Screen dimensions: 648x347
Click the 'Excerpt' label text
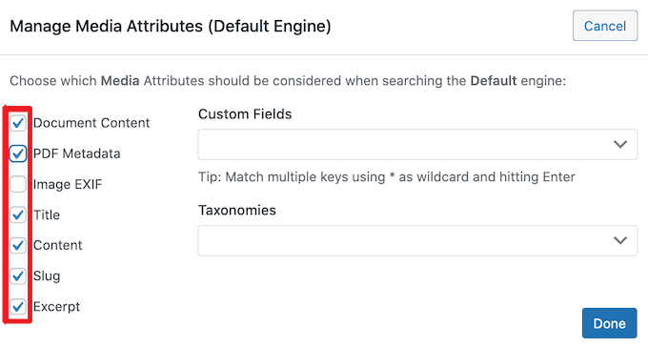click(56, 307)
